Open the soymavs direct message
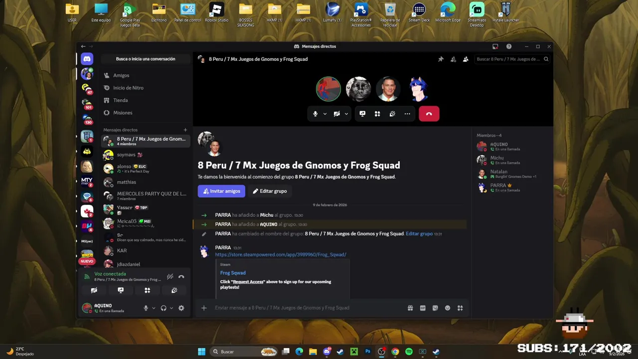This screenshot has width=638, height=359. point(146,155)
